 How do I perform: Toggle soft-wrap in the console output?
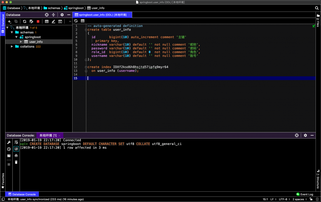16,142
